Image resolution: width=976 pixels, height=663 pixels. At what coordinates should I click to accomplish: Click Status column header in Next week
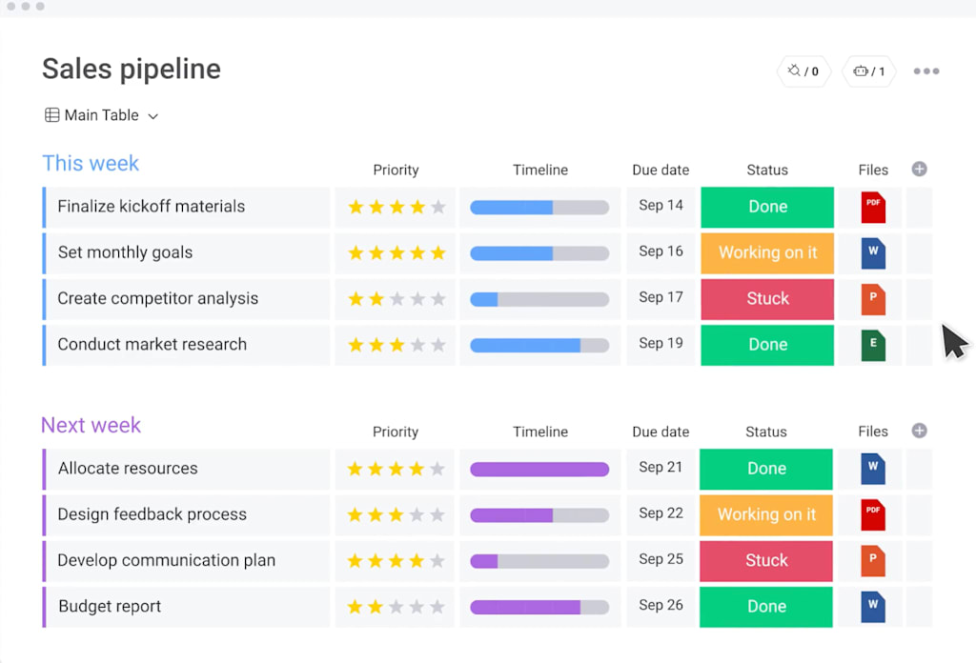[x=766, y=432]
